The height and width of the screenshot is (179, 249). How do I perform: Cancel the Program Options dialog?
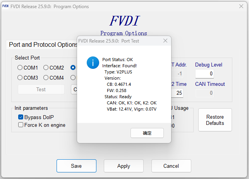click(x=171, y=166)
